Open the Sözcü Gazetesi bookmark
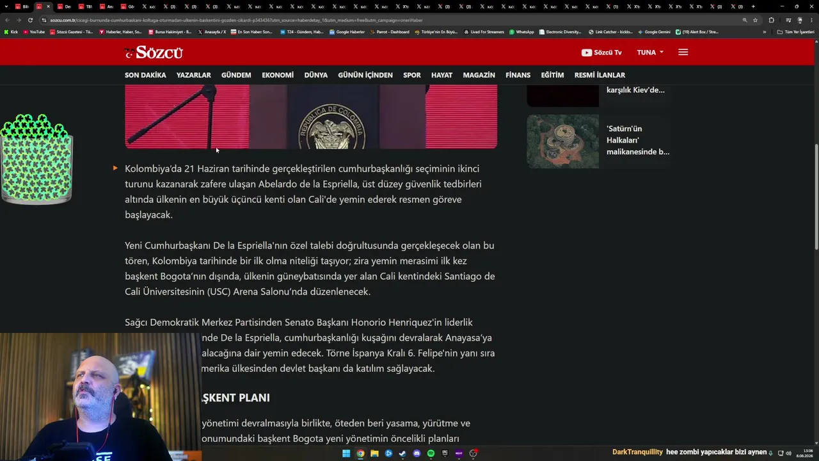 click(x=71, y=31)
